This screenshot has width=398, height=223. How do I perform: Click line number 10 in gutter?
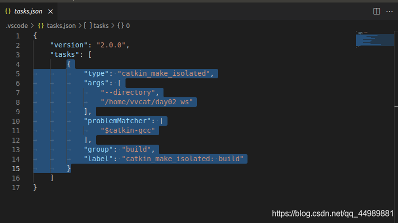[x=15, y=121]
